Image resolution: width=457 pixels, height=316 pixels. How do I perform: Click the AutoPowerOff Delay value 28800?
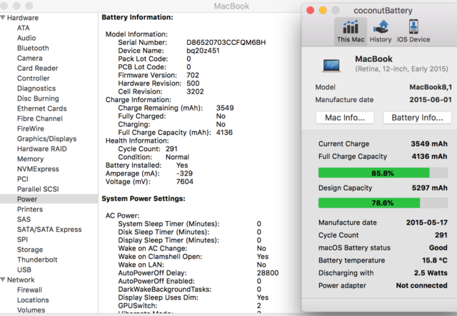click(268, 273)
